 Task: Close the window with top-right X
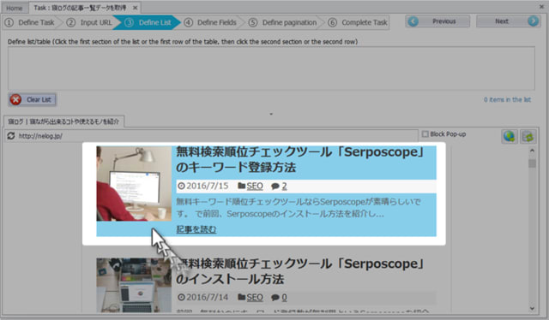point(541,6)
